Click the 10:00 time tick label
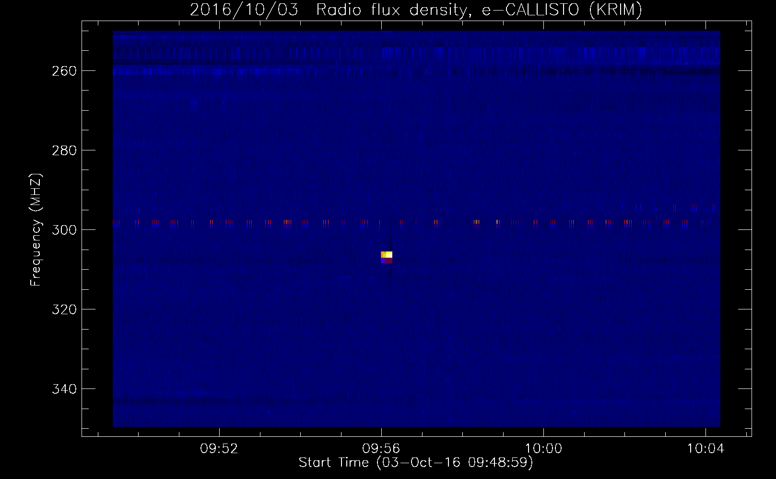This screenshot has width=776, height=479. point(543,449)
